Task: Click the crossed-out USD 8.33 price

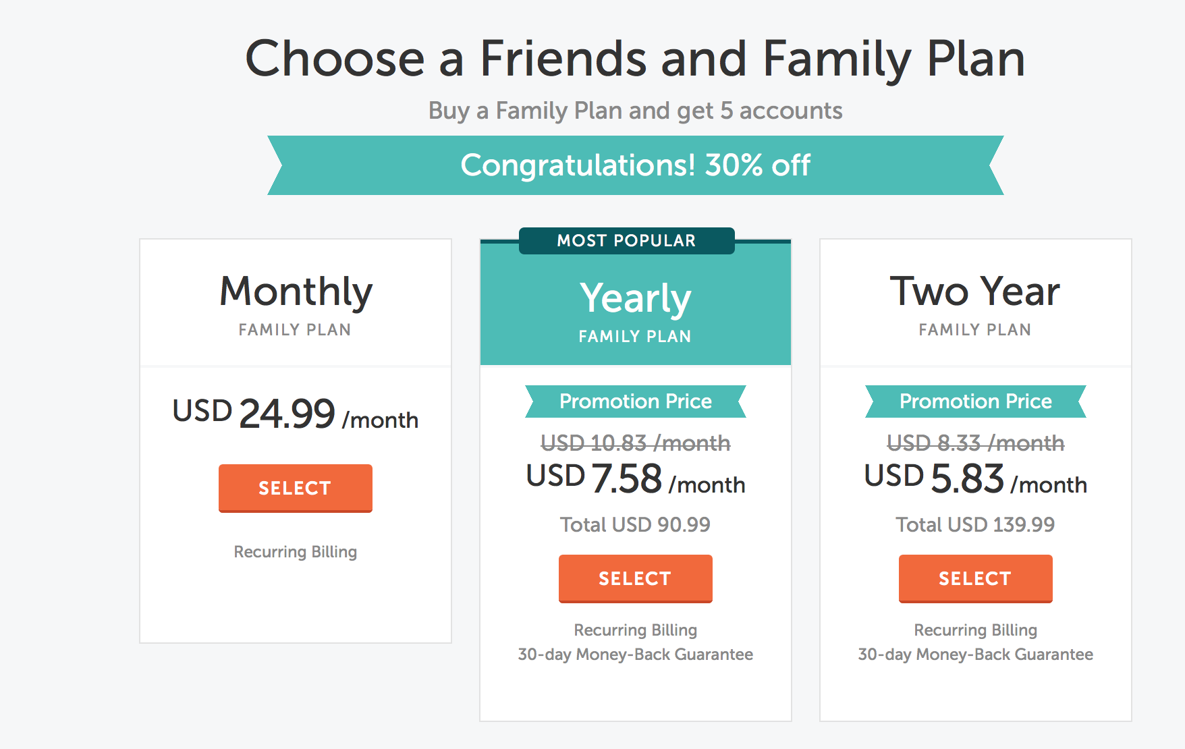Action: 975,443
